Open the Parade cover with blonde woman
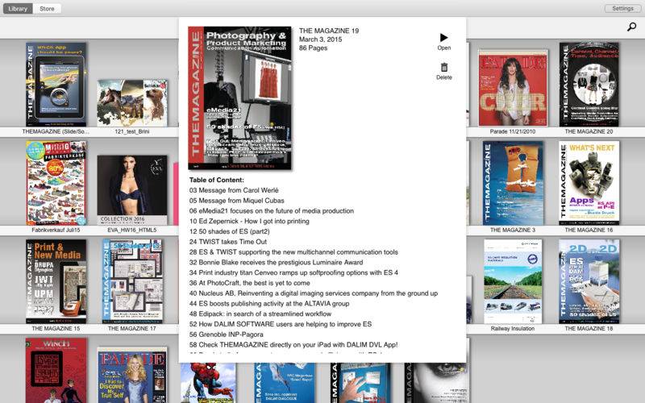Viewport: 645px width, 403px height. click(132, 375)
